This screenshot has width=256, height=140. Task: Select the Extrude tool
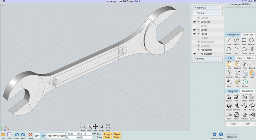coord(229,107)
